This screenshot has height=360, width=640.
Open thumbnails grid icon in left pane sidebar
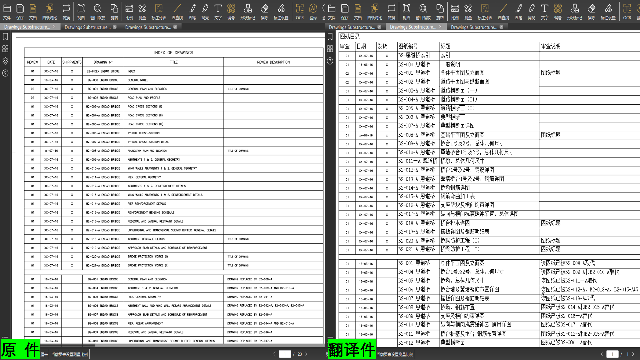tap(5, 49)
